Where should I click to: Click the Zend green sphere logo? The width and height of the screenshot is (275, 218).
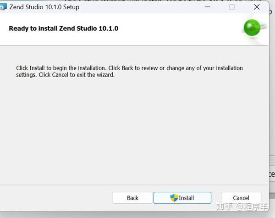pos(252,28)
